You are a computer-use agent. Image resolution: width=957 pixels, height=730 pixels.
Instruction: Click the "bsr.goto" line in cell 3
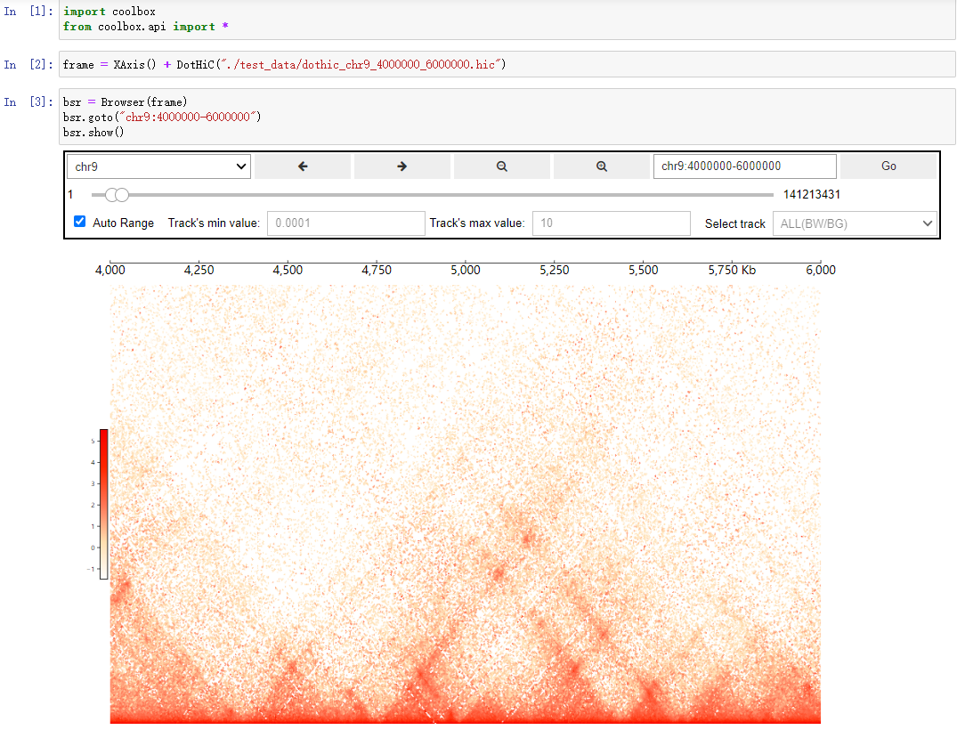click(x=162, y=118)
